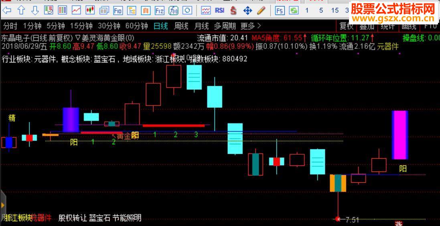Click the MA5角度: 61.55 value
Image resolution: width=440 pixels, height=226 pixels.
coord(279,38)
